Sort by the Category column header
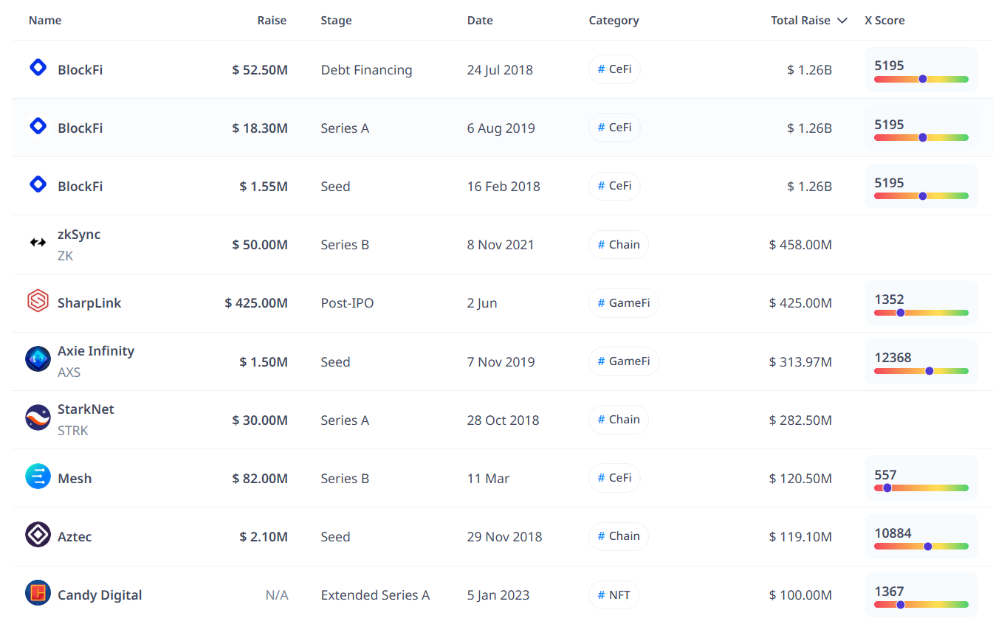This screenshot has height=624, width=993. click(x=614, y=21)
